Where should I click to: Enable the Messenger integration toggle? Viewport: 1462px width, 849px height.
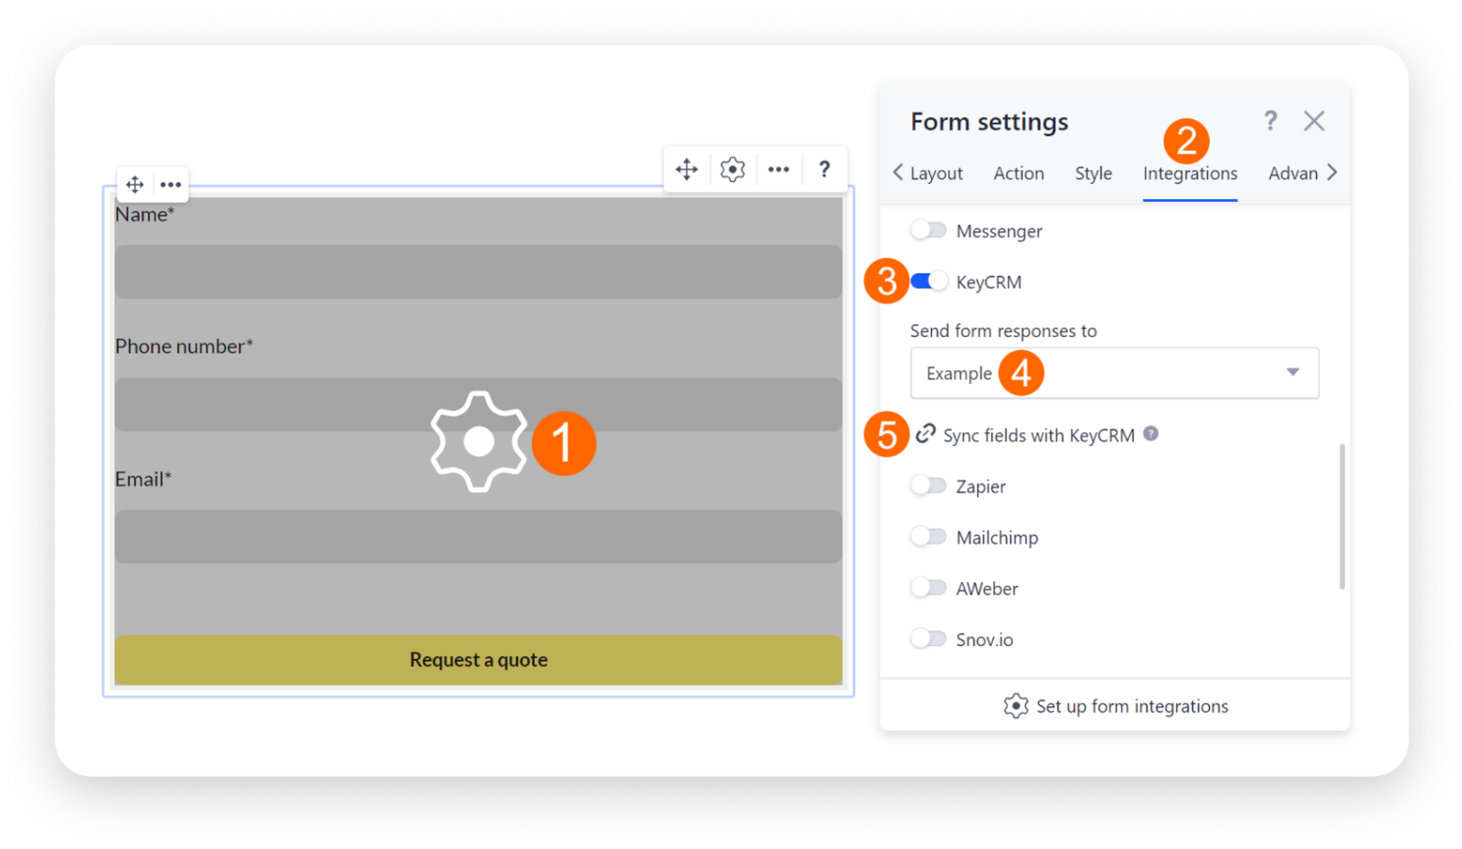928,230
